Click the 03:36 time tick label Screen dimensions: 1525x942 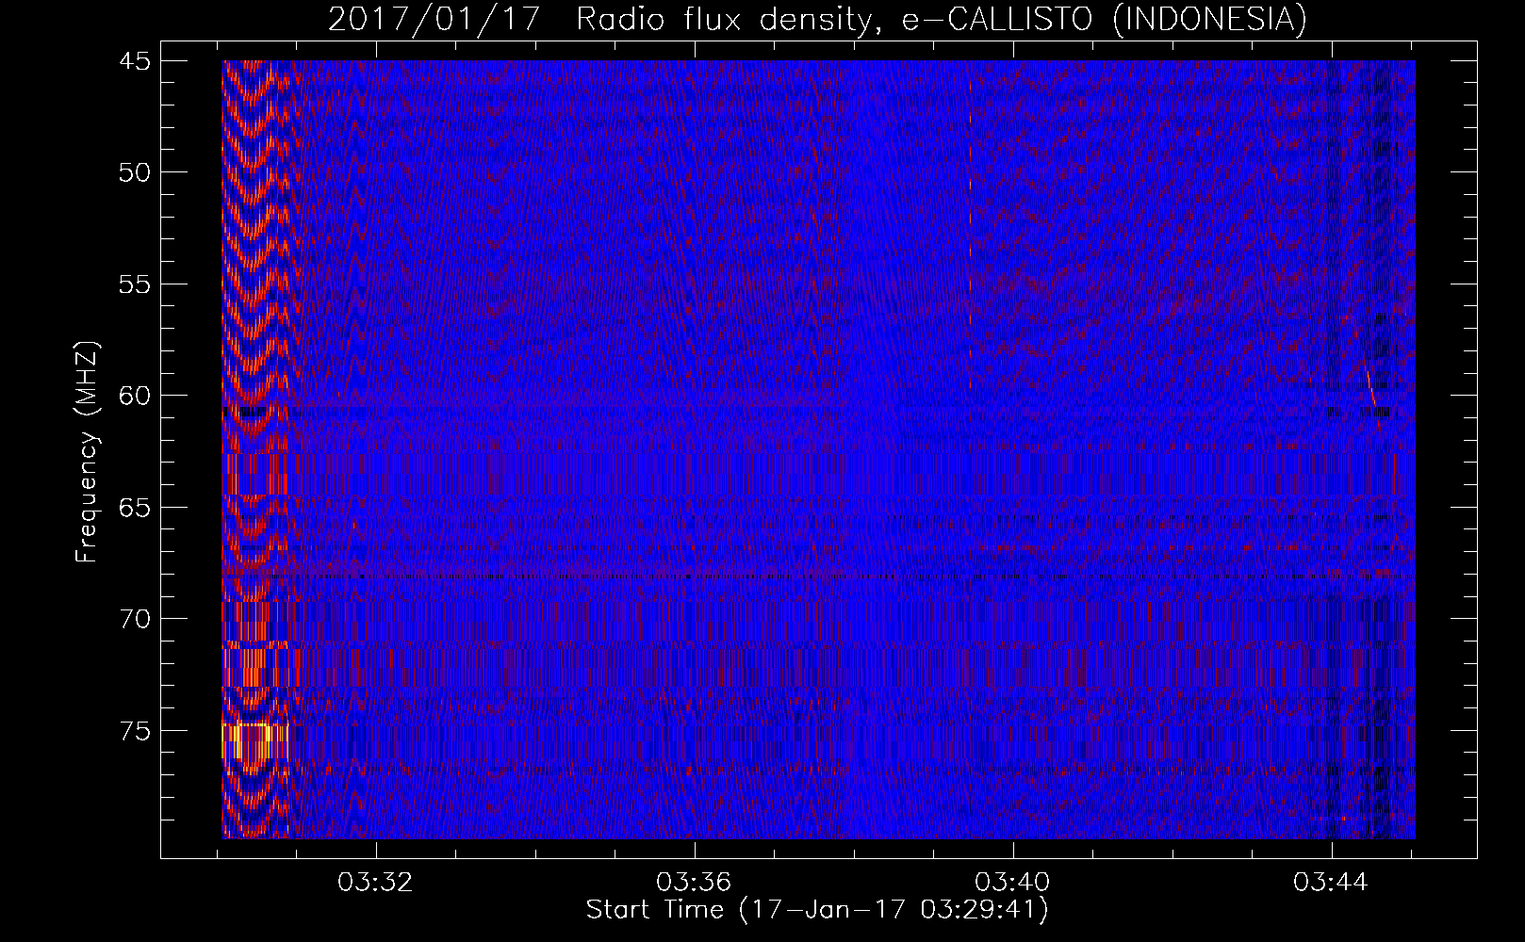pyautogui.click(x=695, y=883)
